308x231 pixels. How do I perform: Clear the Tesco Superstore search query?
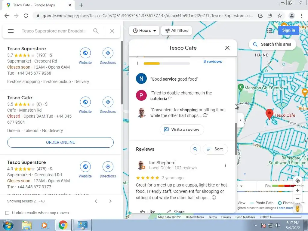pos(112,31)
